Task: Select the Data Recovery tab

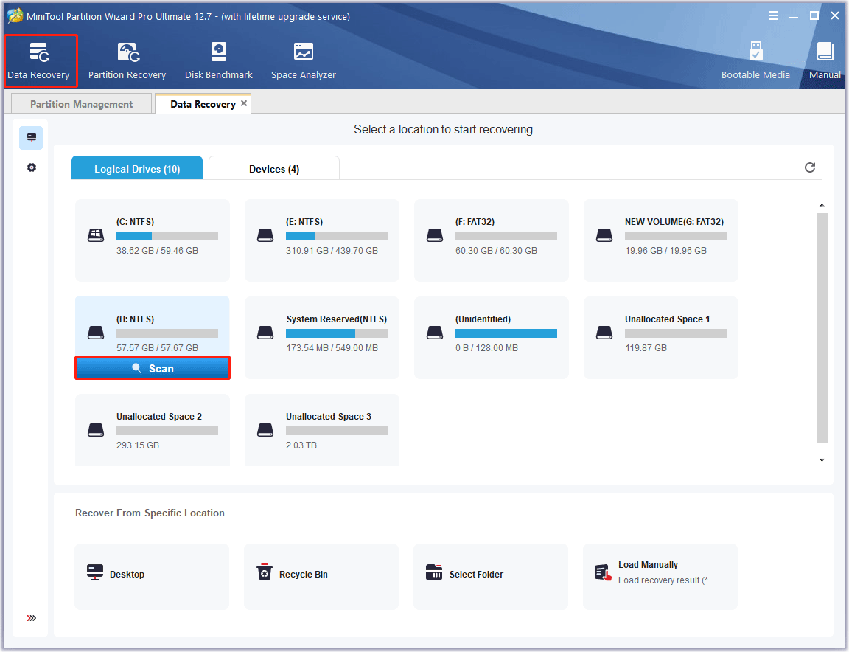Action: tap(203, 104)
